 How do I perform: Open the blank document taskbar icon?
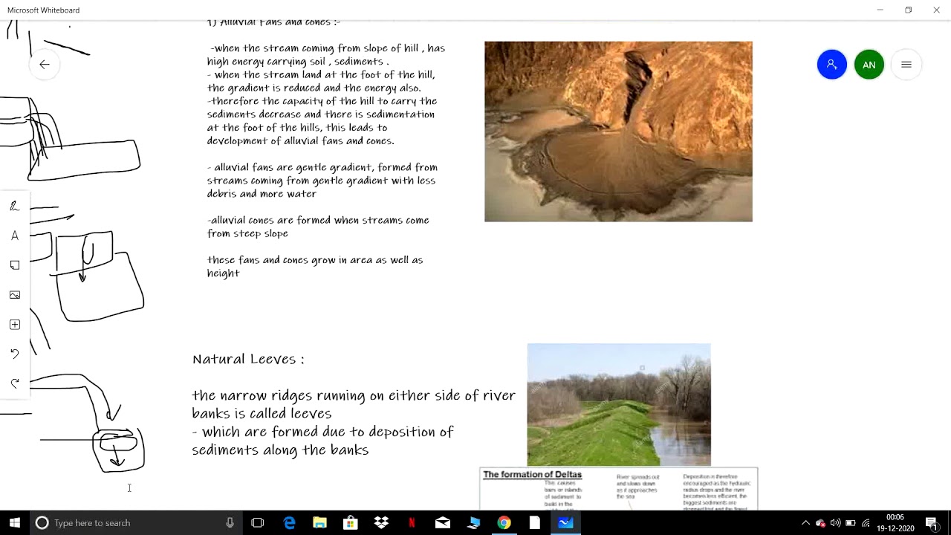(534, 523)
